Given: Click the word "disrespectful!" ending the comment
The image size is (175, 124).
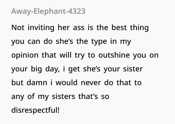Looking at the screenshot, I should (35, 110).
